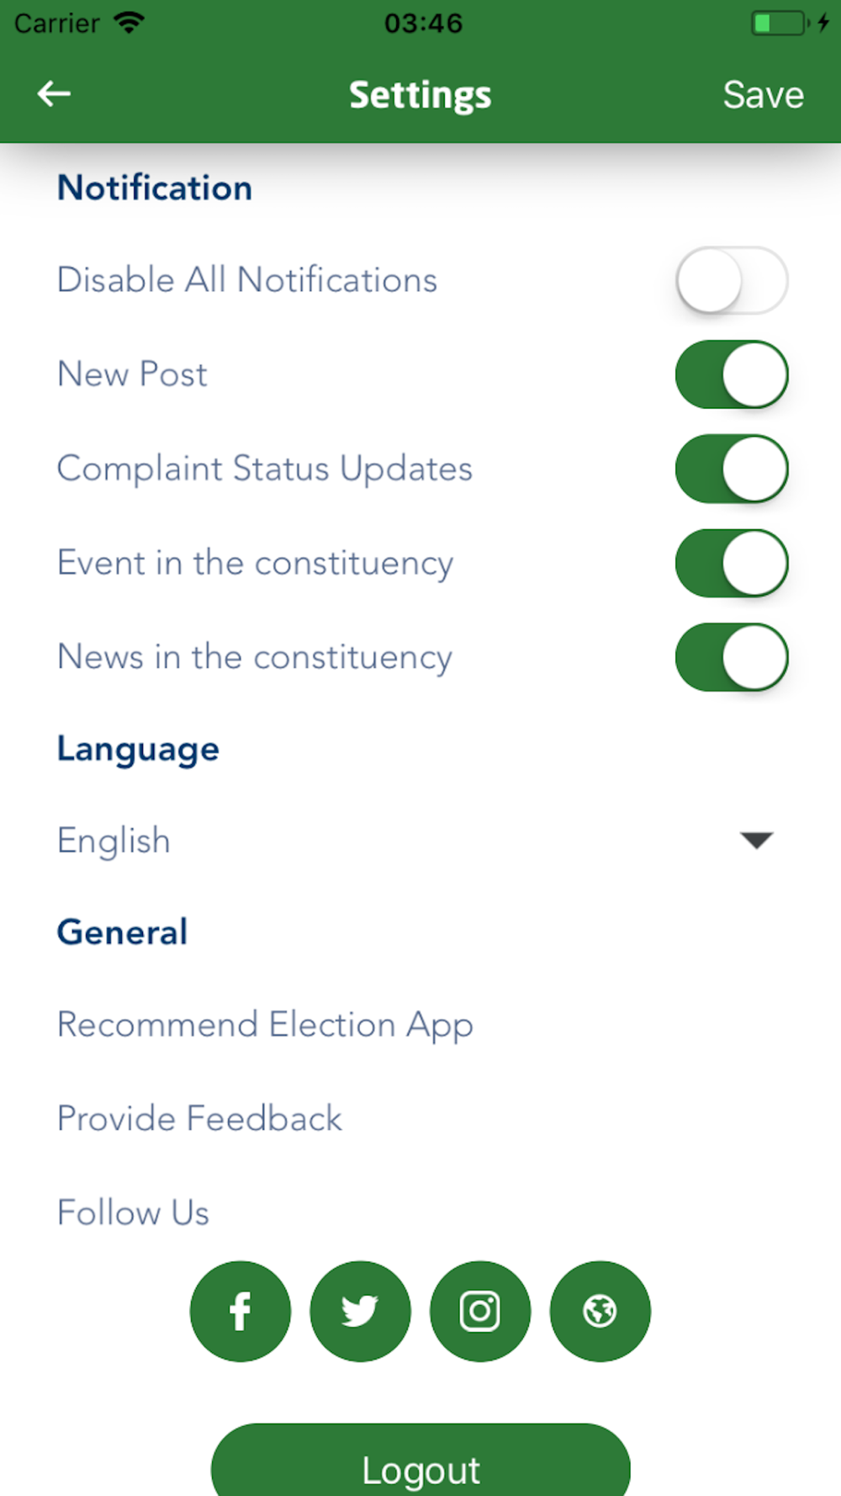Open the Instagram profile icon
Viewport: 841px width, 1496px height.
coord(480,1311)
